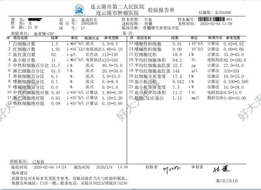Click the 红细胞计数 result 1.91

(55, 49)
